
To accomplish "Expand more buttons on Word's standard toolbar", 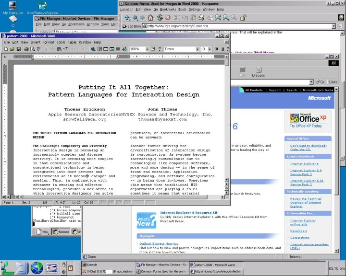I will (x=160, y=49).
